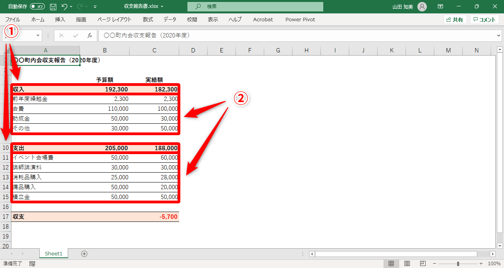This screenshot has height=268, width=504.
Task: Click the vertical scrollbar down arrow
Action: point(500,246)
